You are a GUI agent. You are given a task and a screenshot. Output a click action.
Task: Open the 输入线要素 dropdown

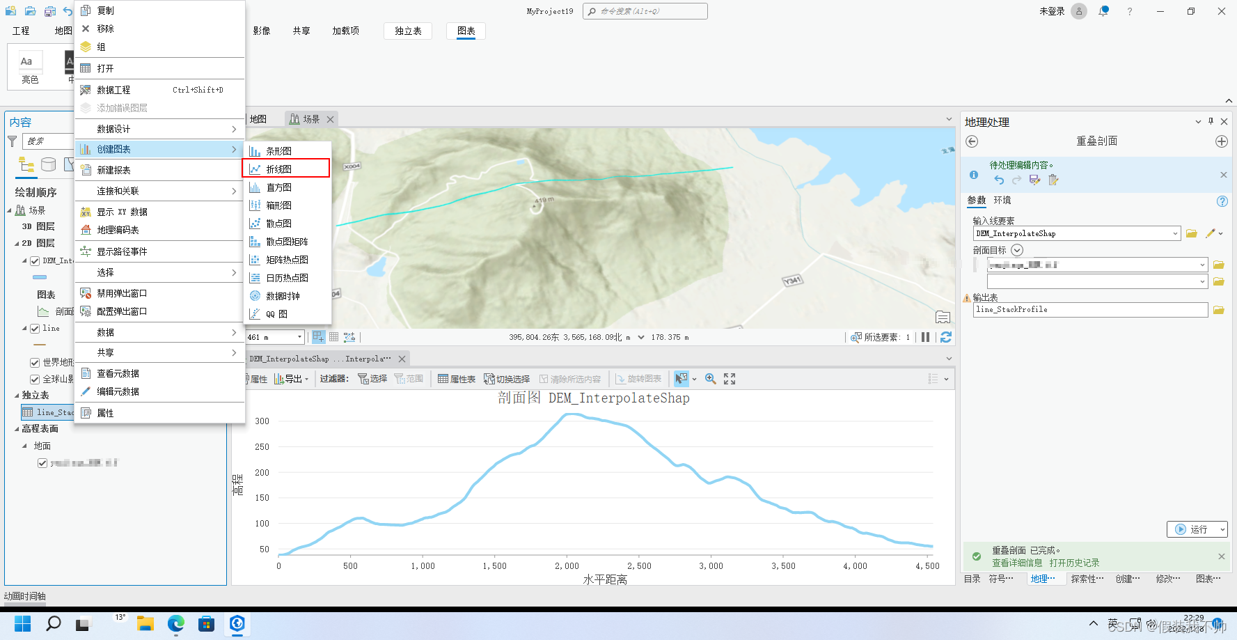(1176, 233)
